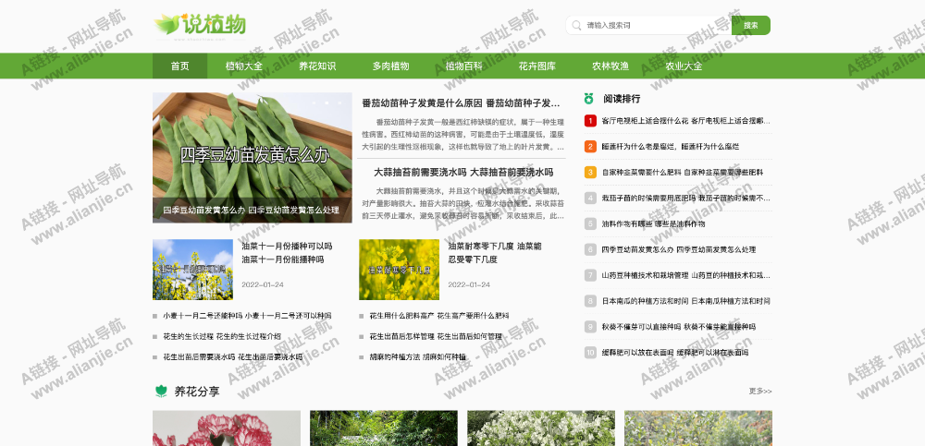Select the 花卉图库 navigation item
Viewport: 925px width, 446px height.
tap(536, 66)
